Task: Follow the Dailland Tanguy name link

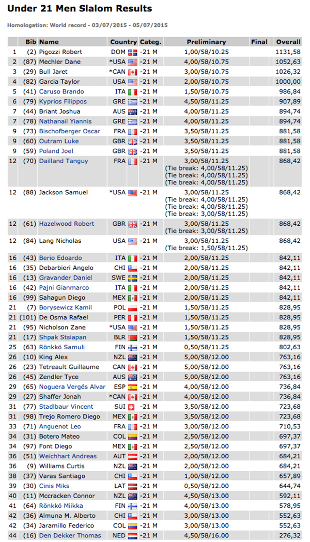Action: [63, 161]
